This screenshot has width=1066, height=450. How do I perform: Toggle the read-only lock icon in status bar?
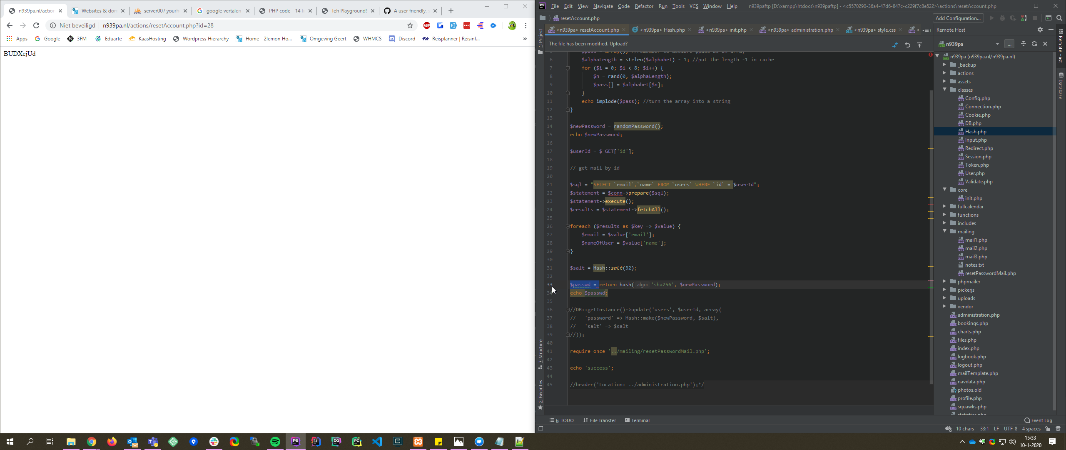pos(1048,429)
